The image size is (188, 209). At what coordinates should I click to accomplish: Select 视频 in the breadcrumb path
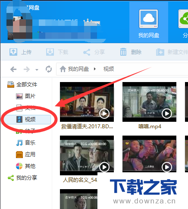click(109, 69)
